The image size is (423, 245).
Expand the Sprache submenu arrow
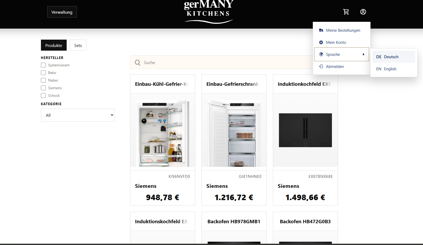(363, 55)
